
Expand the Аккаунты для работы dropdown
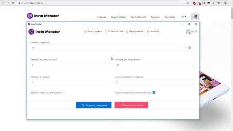click(108, 48)
